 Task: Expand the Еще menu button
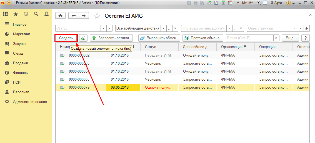pos(290,38)
